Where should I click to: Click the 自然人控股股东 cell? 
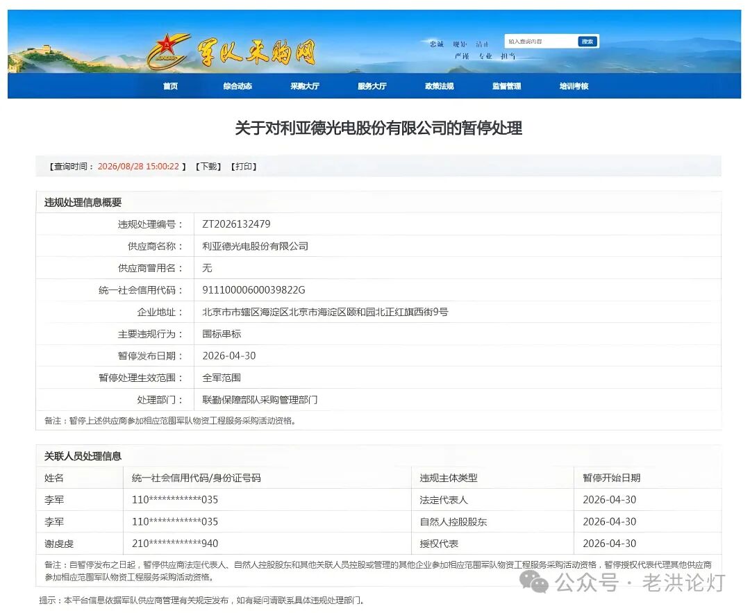[x=453, y=521]
